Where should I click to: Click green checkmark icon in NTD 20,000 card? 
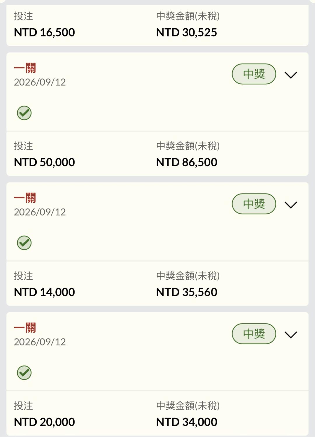coord(24,373)
